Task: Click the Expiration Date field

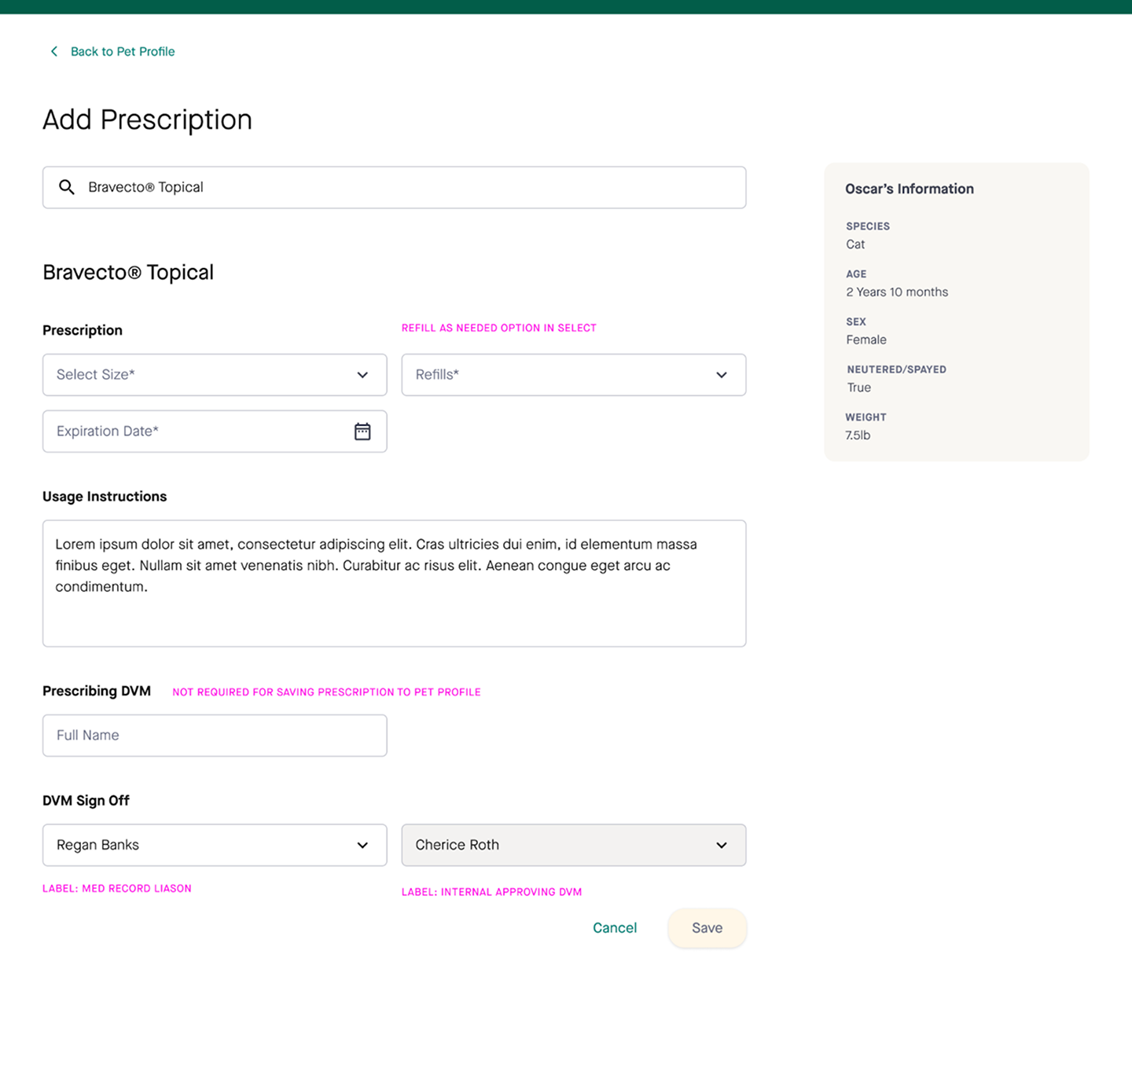Action: pyautogui.click(x=215, y=431)
